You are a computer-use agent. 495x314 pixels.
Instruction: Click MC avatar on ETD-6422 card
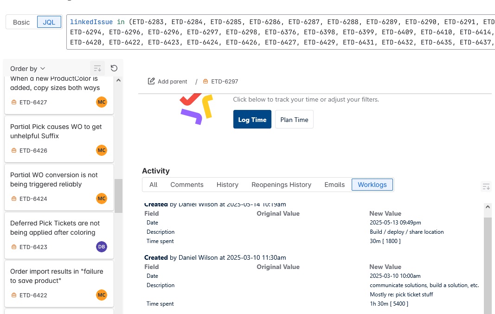(102, 295)
